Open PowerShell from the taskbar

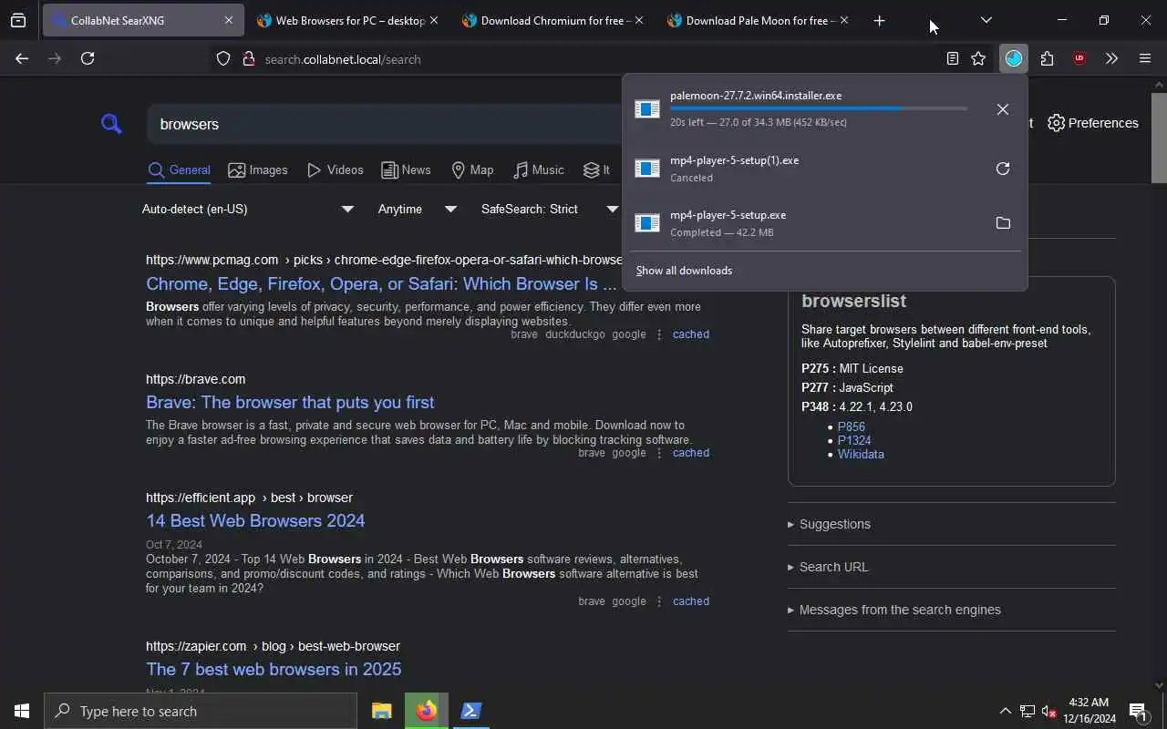point(471,711)
